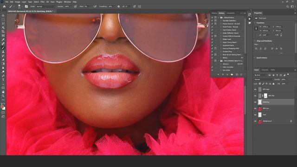Viewport: 297px width, 167px height.
Task: Select the Eye whiten action
Action: (x=226, y=70)
